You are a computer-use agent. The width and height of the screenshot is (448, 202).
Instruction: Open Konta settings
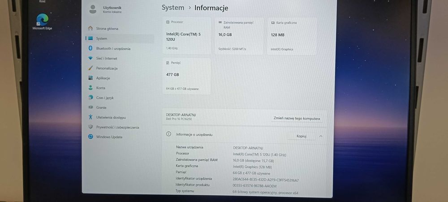point(100,88)
